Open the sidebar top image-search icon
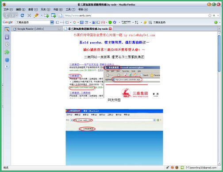Image resolution: width=223 pixels, height=172 pixels. coord(7,29)
